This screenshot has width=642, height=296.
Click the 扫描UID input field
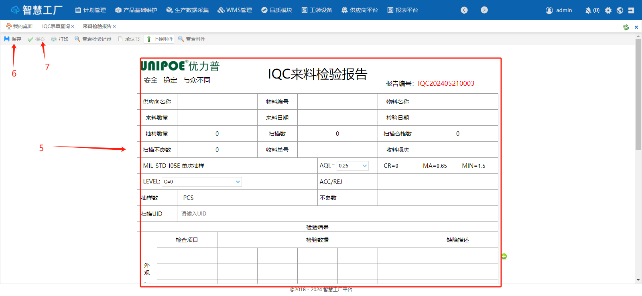click(337, 214)
